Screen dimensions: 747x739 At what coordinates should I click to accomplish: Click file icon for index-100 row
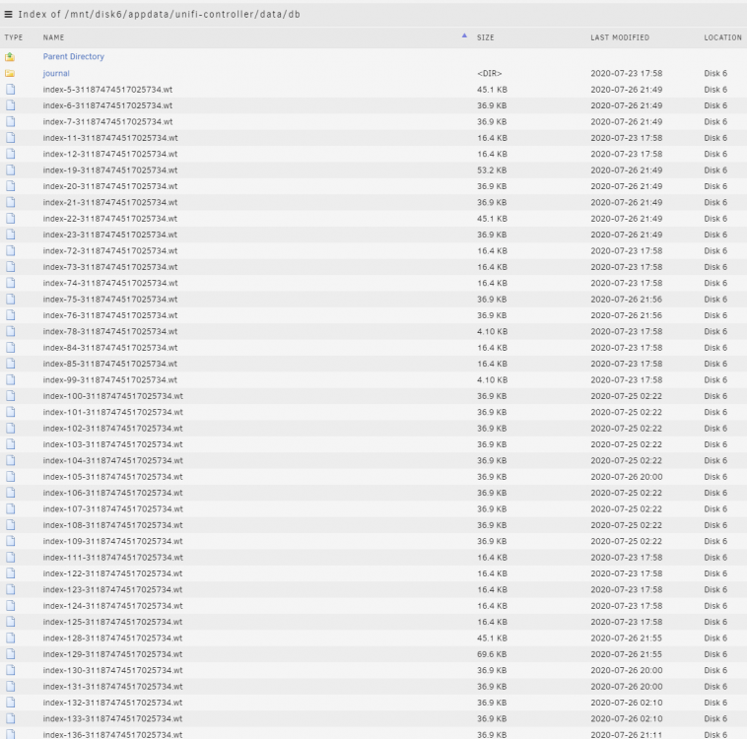click(11, 396)
